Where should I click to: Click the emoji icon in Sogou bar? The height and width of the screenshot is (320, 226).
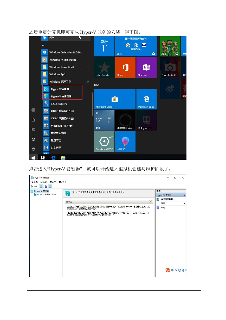pyautogui.click(x=179, y=270)
